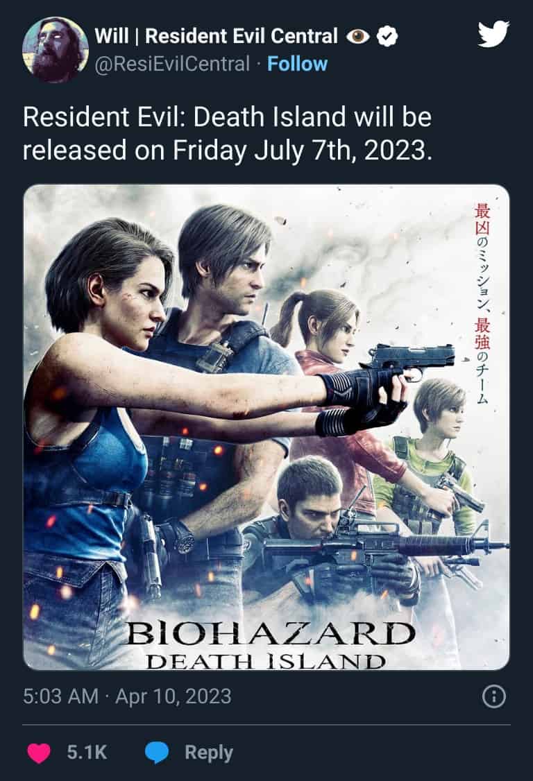Screen dimensions: 533x781
Task: Click the BIOHAZARD title on the poster
Action: tap(270, 633)
